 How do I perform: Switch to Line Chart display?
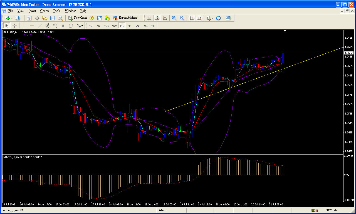coord(165,18)
